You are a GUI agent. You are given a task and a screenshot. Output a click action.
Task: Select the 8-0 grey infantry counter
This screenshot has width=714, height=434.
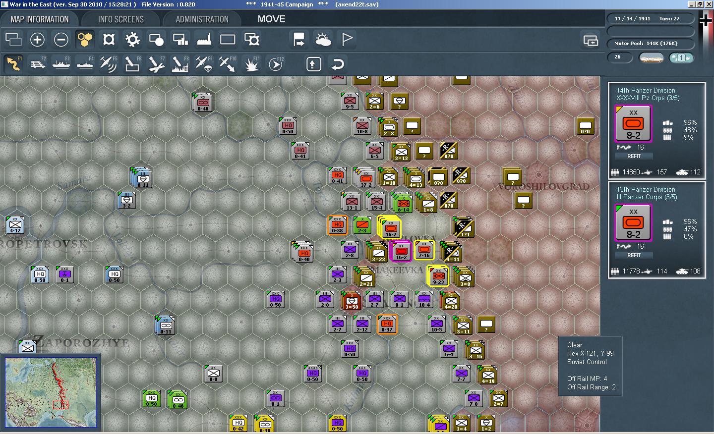pos(214,374)
